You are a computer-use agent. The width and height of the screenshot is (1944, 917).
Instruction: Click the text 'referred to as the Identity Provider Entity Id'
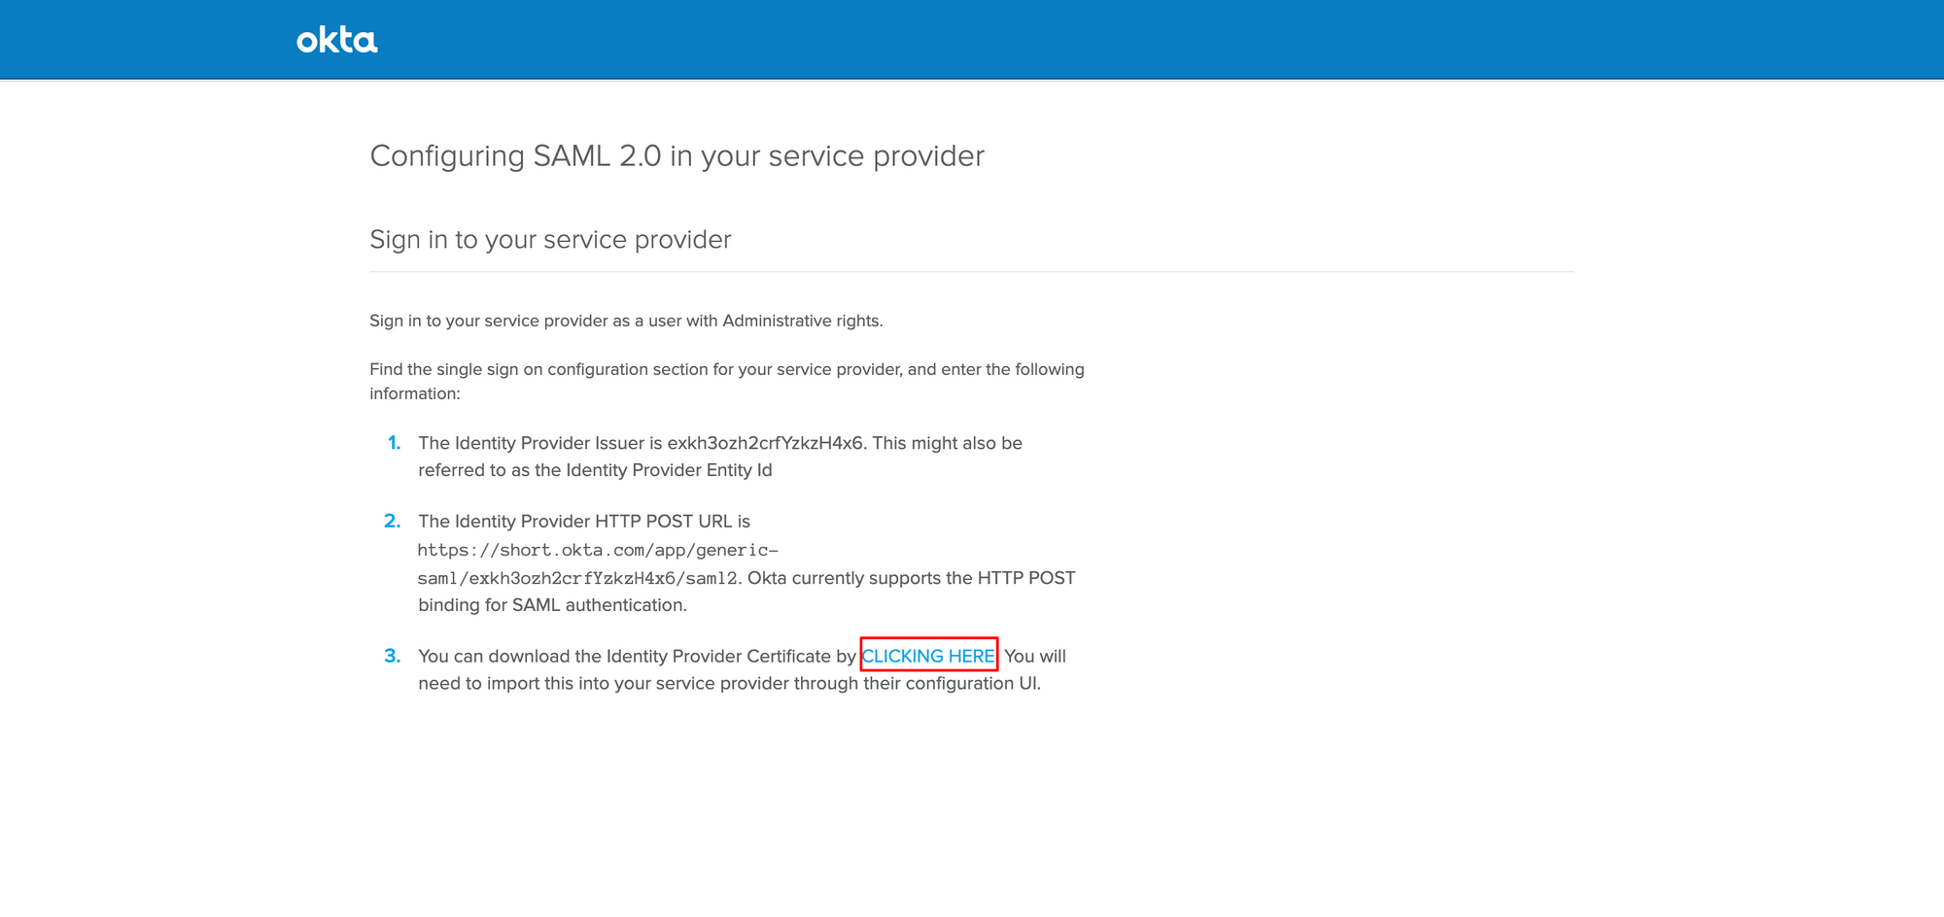click(x=595, y=470)
